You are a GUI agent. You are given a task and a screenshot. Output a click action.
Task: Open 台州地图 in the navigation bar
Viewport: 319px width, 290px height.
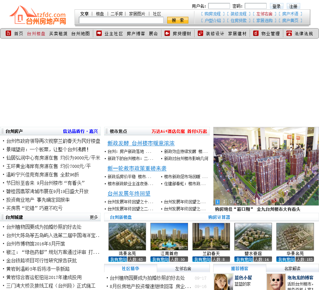81,34
